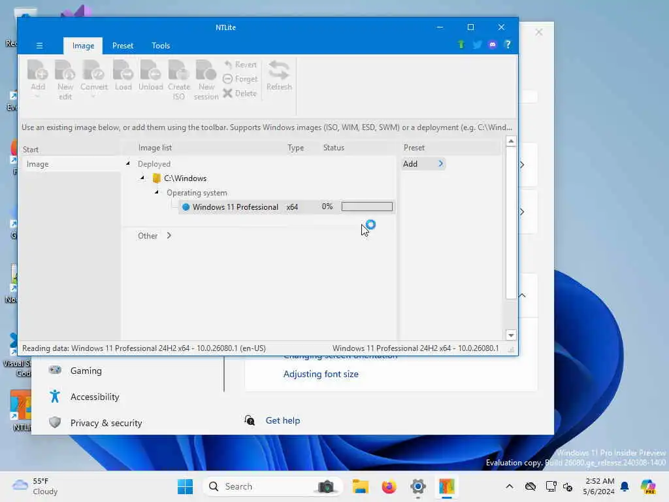The height and width of the screenshot is (502, 669).
Task: Click the NTLite taskbar icon
Action: [447, 486]
